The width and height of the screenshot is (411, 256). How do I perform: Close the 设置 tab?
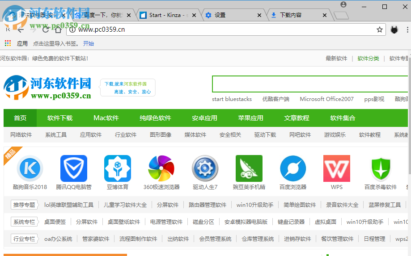259,15
